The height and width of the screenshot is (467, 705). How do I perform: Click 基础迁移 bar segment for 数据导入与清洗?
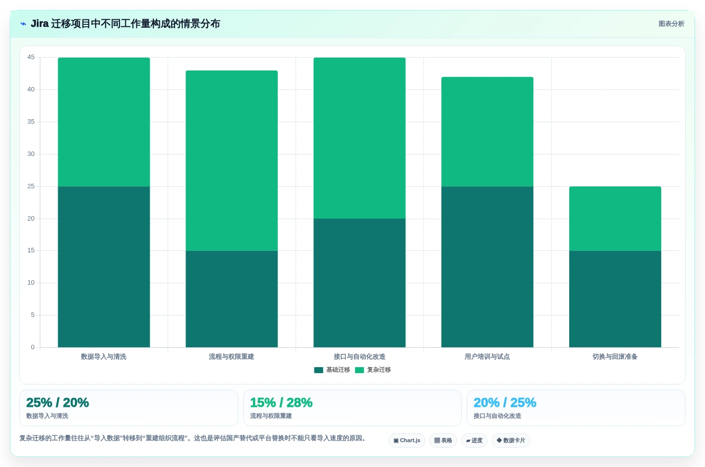[104, 267]
